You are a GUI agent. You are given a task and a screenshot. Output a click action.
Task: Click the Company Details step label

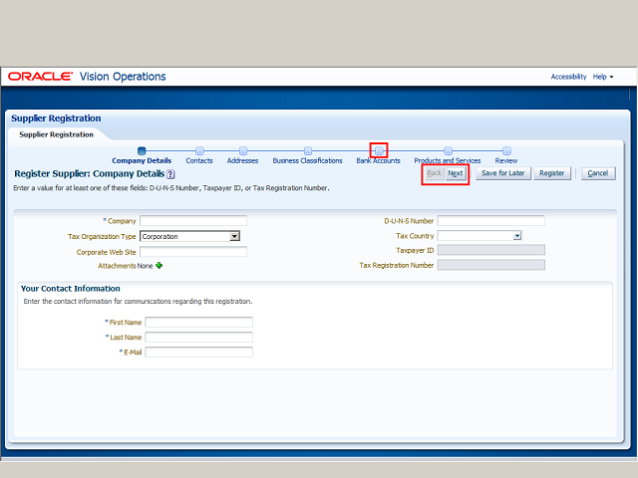pyautogui.click(x=142, y=160)
